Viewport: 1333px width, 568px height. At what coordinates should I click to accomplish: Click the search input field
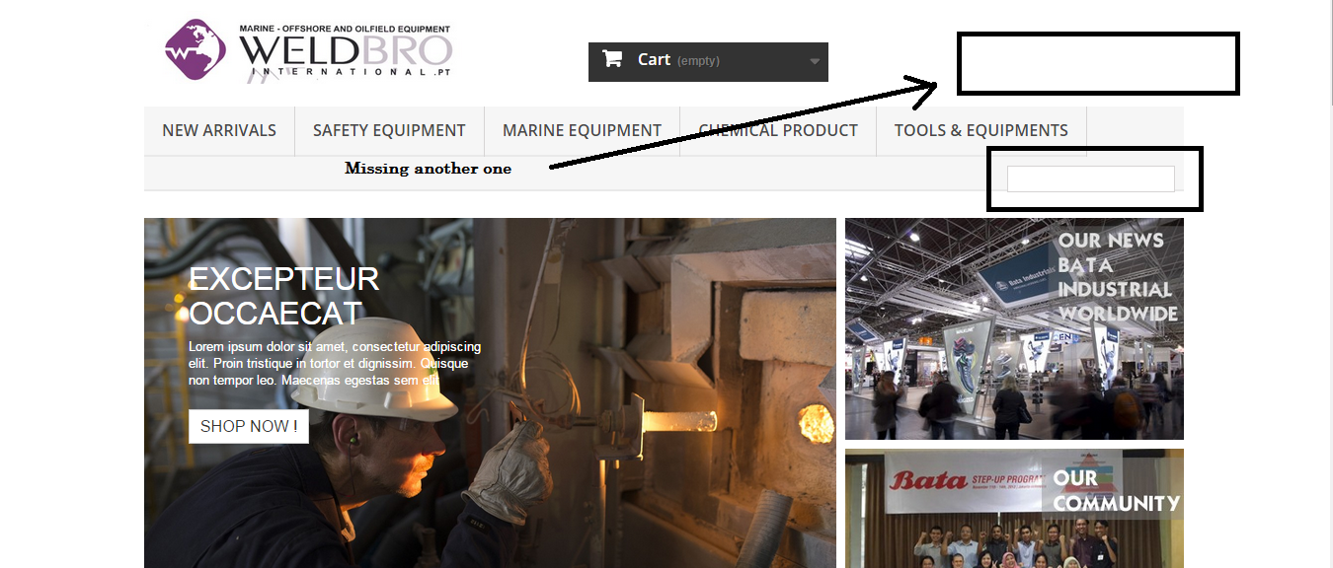(x=1091, y=178)
